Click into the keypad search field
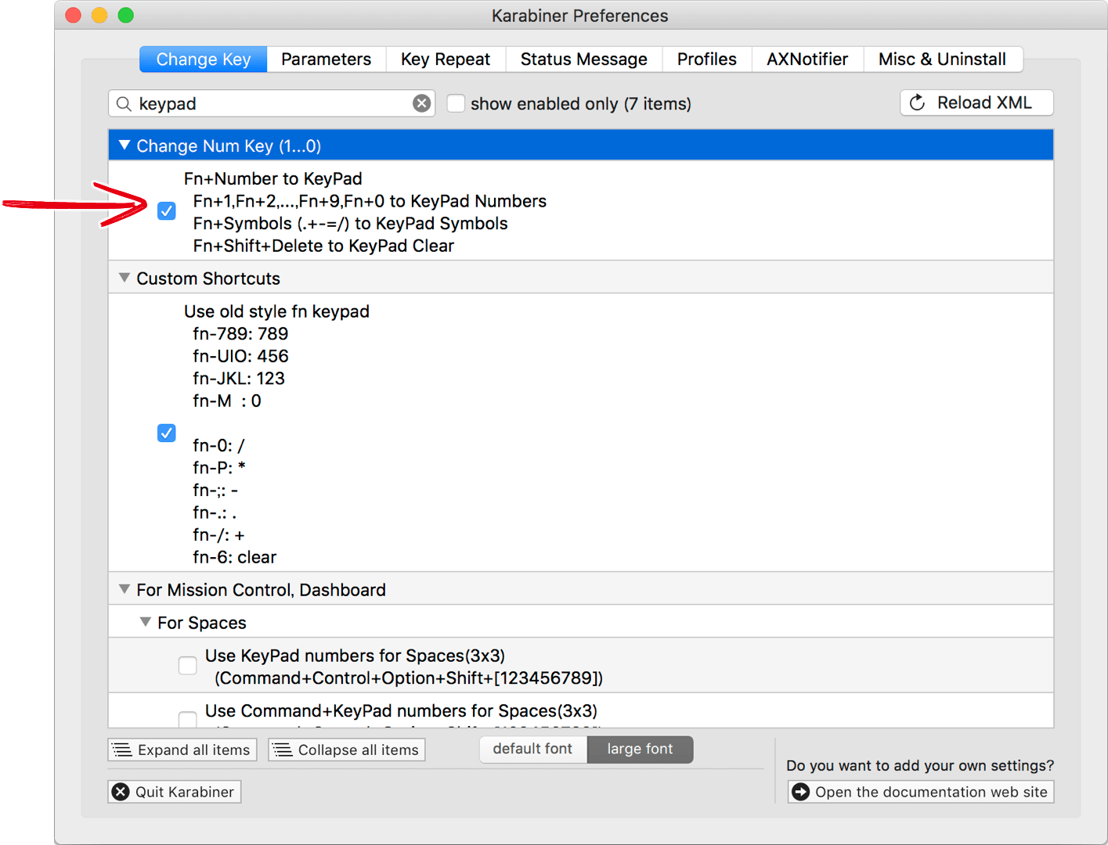 point(272,103)
